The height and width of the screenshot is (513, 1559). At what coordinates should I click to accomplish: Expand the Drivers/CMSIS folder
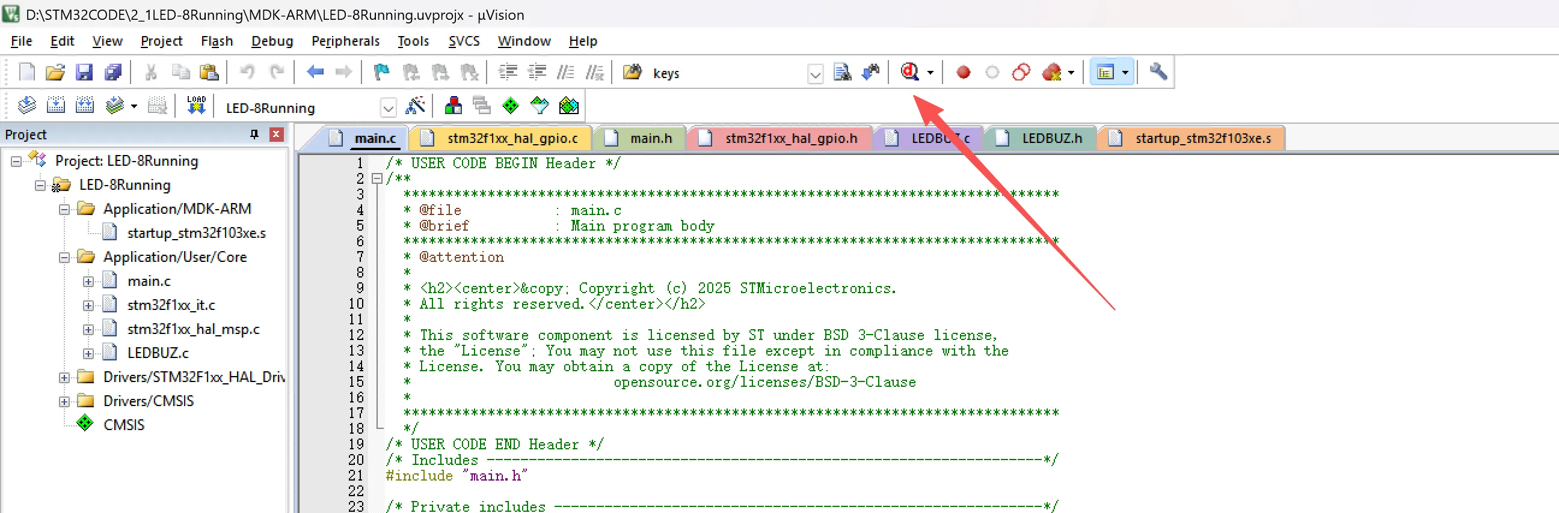pyautogui.click(x=64, y=401)
